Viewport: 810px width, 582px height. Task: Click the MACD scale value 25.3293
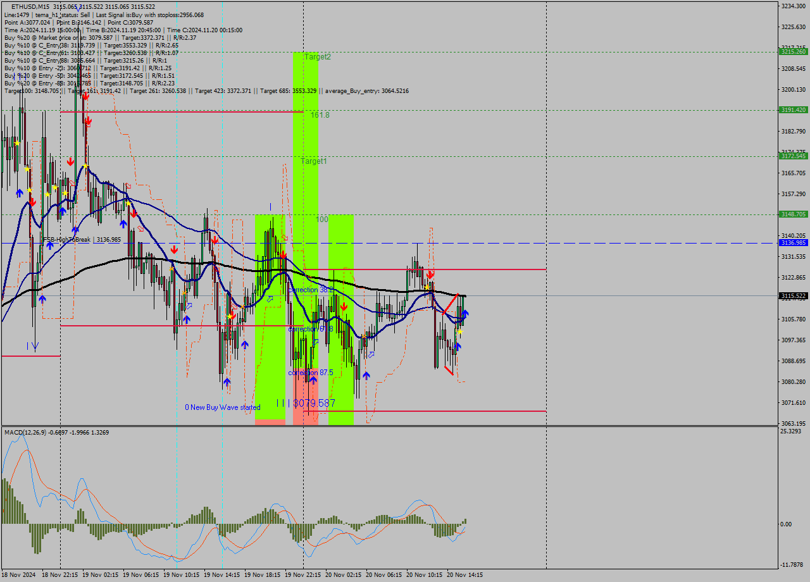(792, 431)
